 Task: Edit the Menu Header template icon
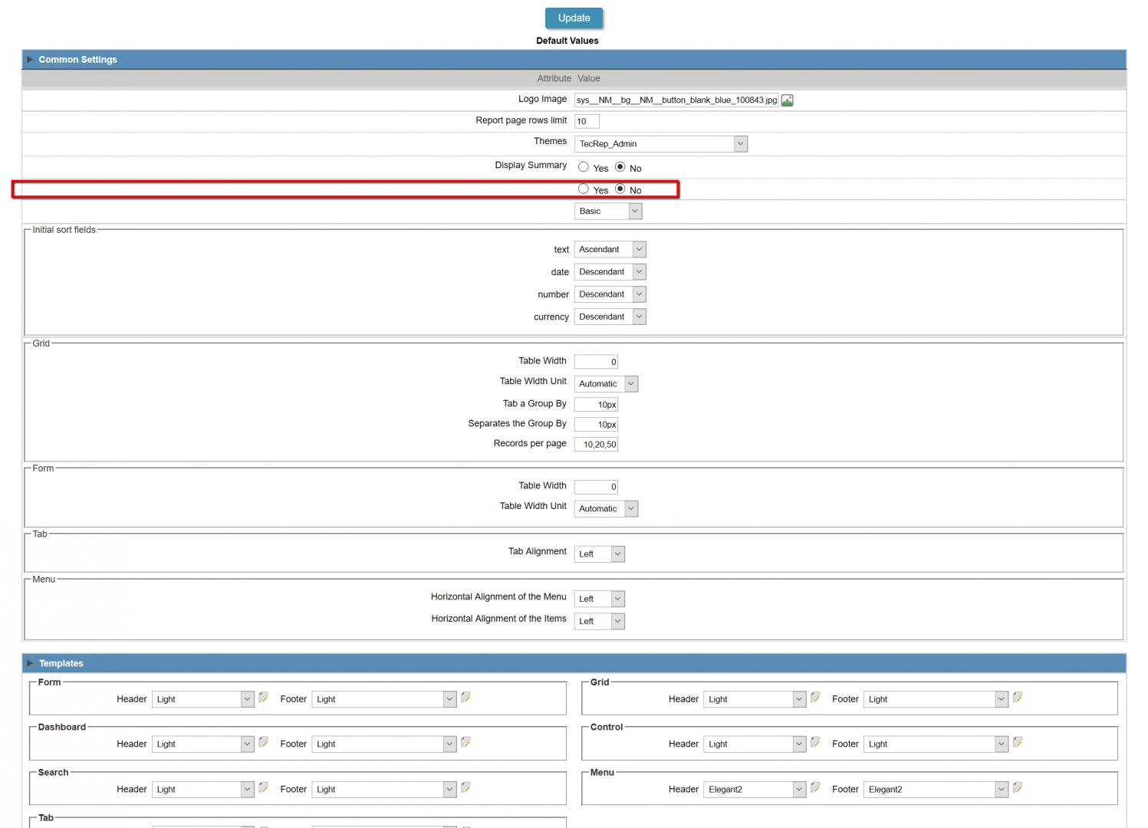click(815, 787)
